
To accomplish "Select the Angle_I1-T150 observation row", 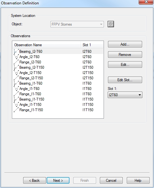I will pyautogui.click(x=58, y=105).
